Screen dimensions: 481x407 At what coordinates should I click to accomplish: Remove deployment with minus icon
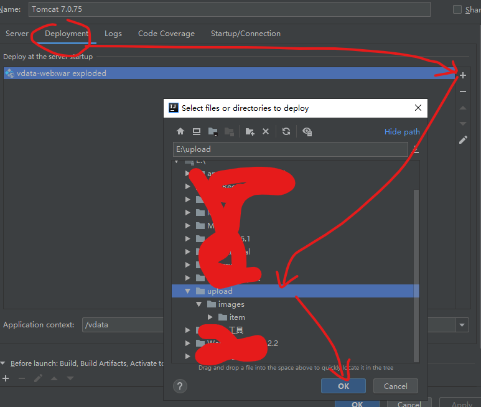click(463, 91)
